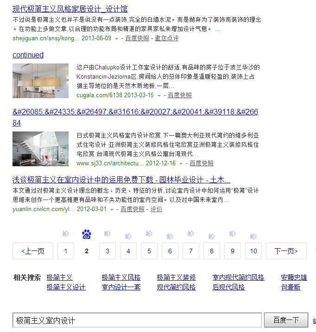Click the 邀您点评 link
Screen dimensions: 316x332
167,38
